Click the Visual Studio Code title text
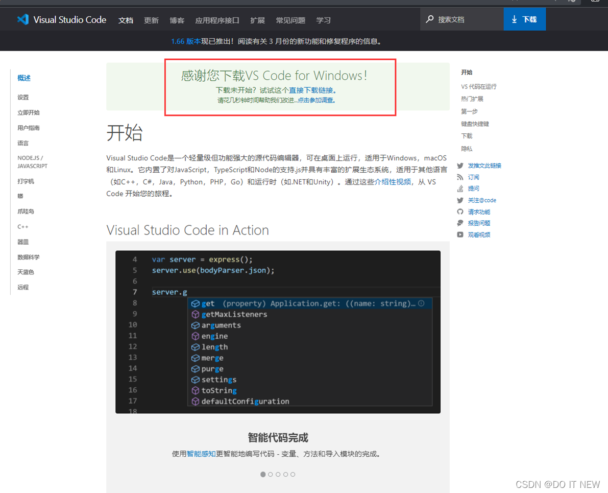This screenshot has height=493, width=608. [70, 20]
